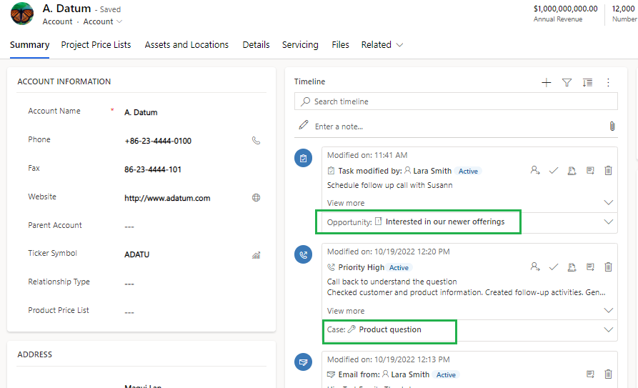
Task: Open the task record edit icon
Action: [590, 171]
